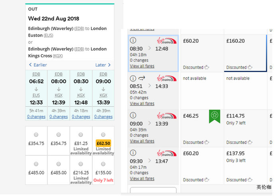Click info icon for 08:30 train

133,40
